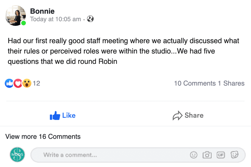Attach a photo using the camera icon
Viewport: 251px width, 167px height.
(x=207, y=155)
